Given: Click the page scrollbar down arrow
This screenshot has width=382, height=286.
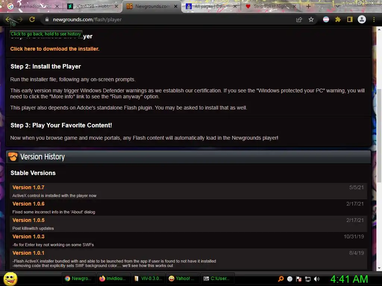Looking at the screenshot, I should click(379, 268).
